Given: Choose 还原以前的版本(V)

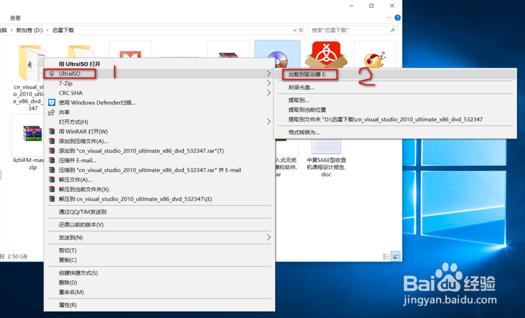Looking at the screenshot, I should click(160, 225).
